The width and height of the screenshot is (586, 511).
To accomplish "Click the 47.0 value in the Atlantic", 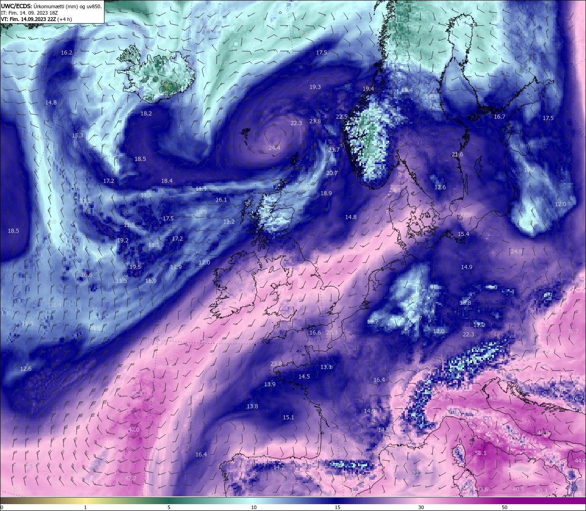I will coord(133,429).
